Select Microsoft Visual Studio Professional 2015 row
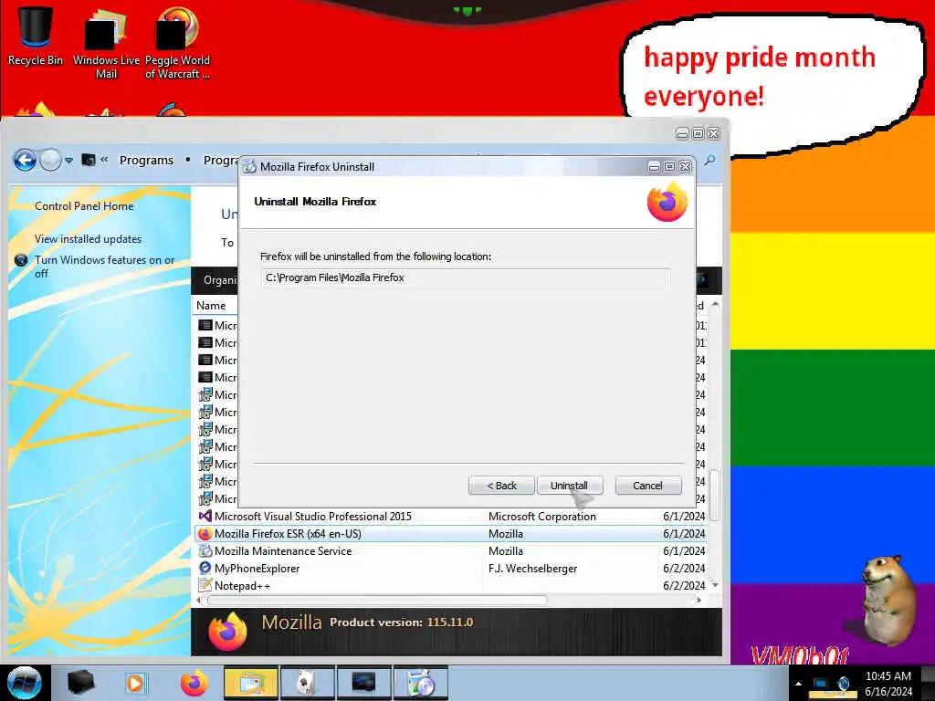The image size is (935, 701). click(x=451, y=517)
